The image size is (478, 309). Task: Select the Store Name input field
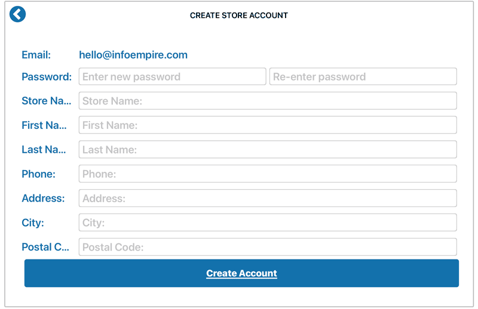coord(268,101)
